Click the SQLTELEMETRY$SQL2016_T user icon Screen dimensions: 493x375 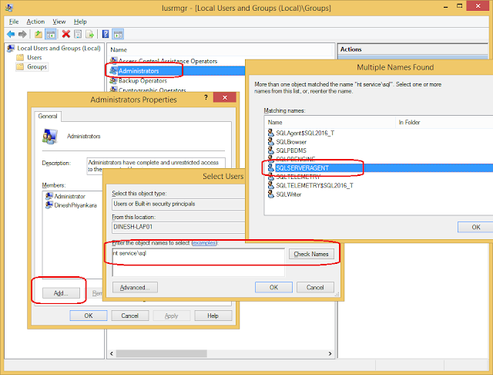270,185
